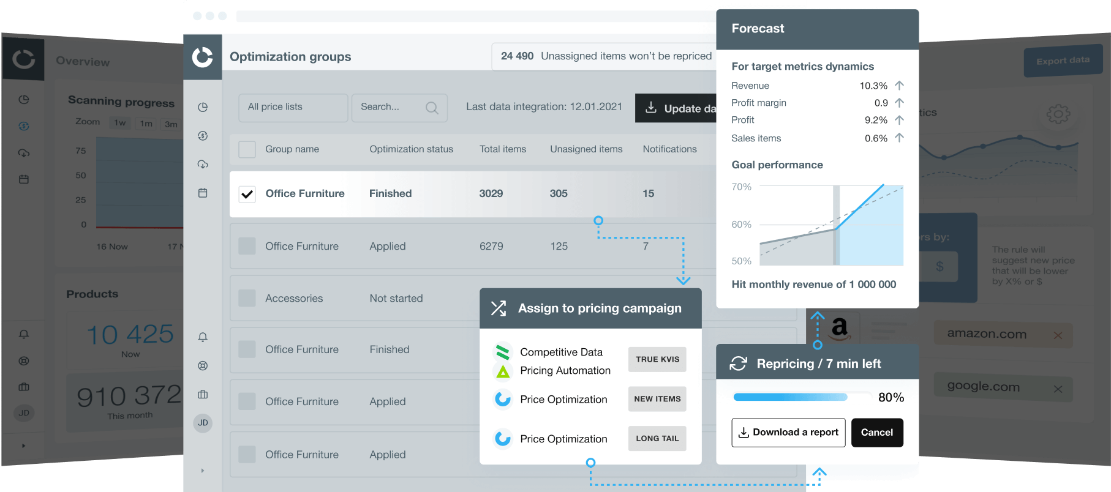
Task: Remove amazon.com tag in background window
Action: click(x=1058, y=335)
